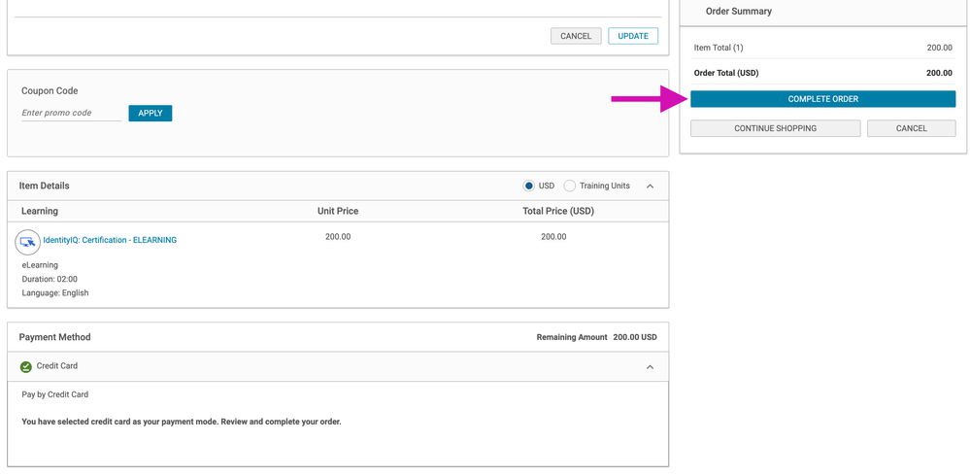Cancel the order from Order Summary
The height and width of the screenshot is (476, 970).
[x=911, y=128]
